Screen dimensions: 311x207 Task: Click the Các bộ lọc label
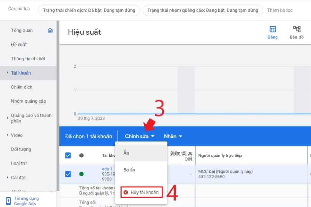click(x=19, y=9)
